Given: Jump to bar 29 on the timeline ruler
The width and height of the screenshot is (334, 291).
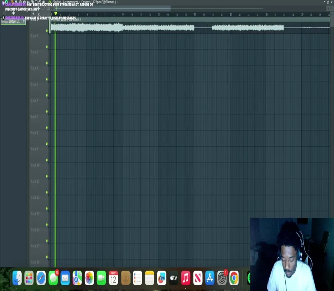Looking at the screenshot, I should point(302,15).
